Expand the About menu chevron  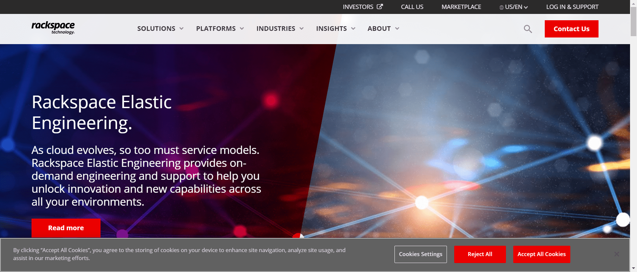pyautogui.click(x=397, y=29)
